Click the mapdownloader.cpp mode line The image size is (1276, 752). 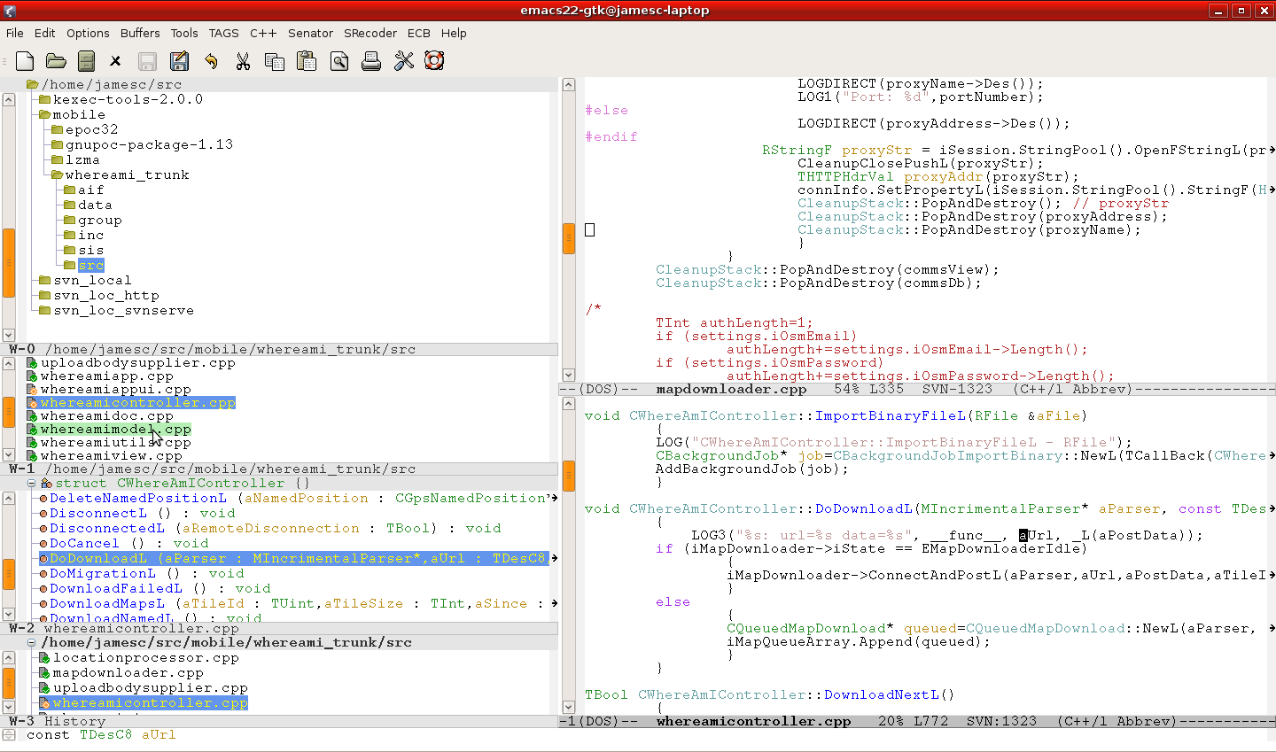(x=917, y=389)
